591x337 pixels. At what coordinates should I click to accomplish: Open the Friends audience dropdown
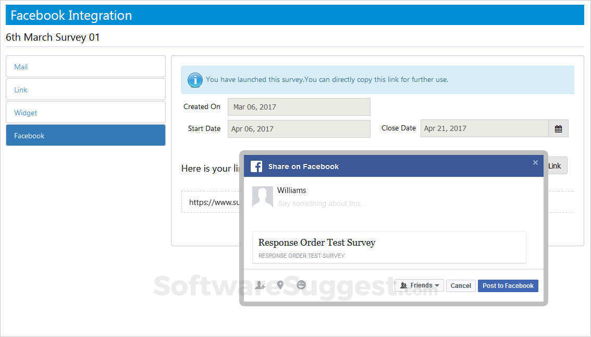(419, 286)
